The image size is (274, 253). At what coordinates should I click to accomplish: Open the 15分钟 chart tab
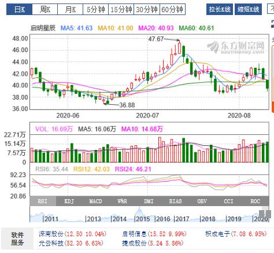click(x=121, y=9)
